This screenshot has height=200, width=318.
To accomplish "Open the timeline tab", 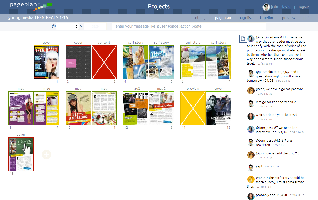I will [x=267, y=18].
